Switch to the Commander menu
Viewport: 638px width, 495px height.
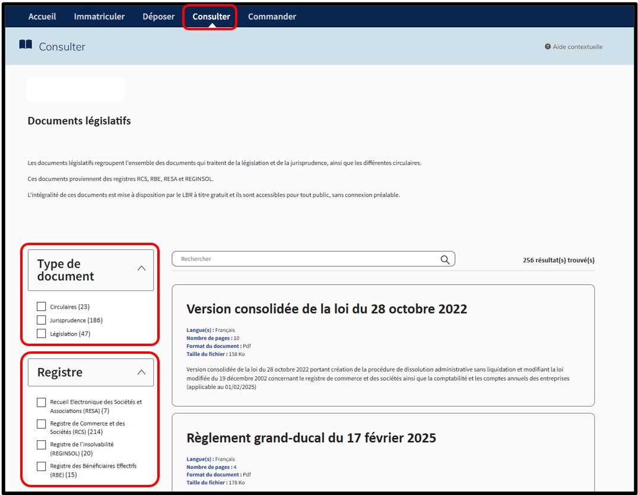[272, 17]
